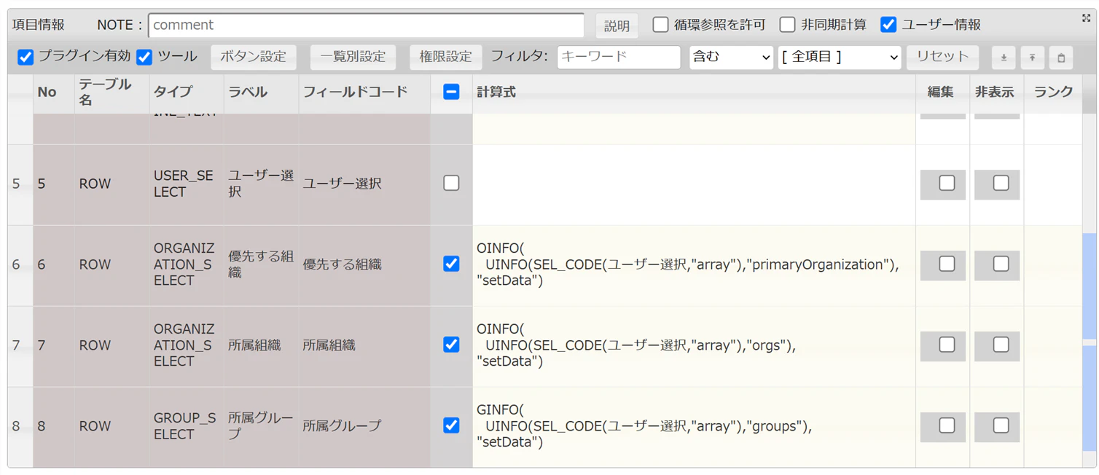This screenshot has width=1099, height=475.
Task: Tick the 非表示 checkbox for 所属グループ
Action: pos(1001,425)
